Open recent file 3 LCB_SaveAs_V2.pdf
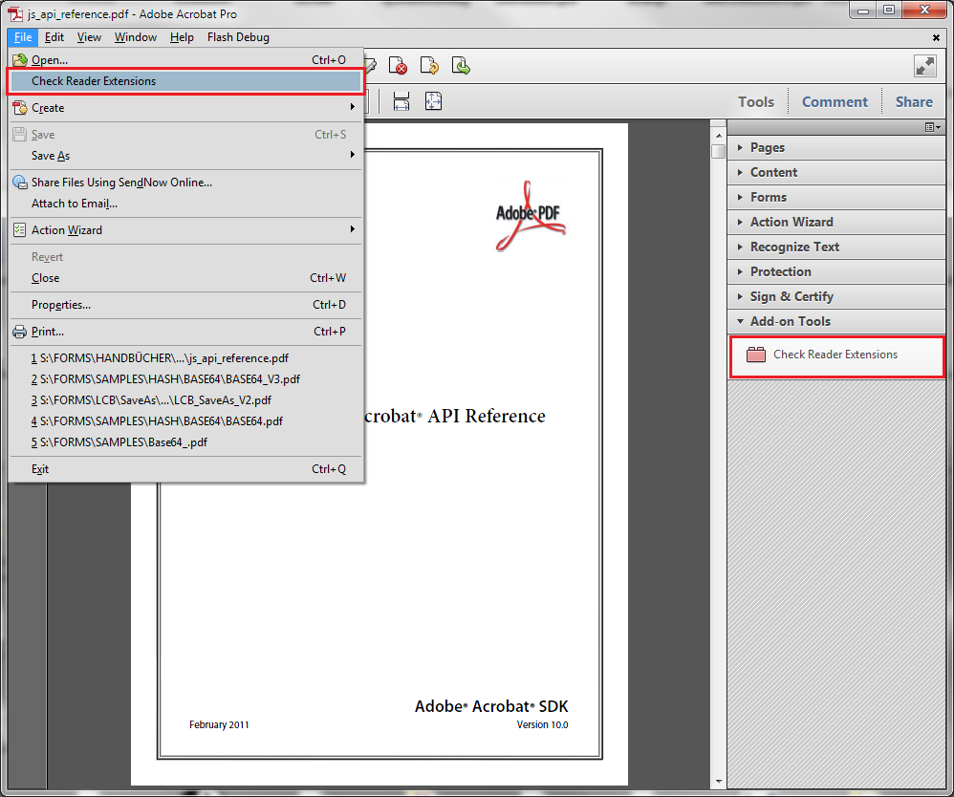Screen dimensions: 954x797 tap(186, 400)
